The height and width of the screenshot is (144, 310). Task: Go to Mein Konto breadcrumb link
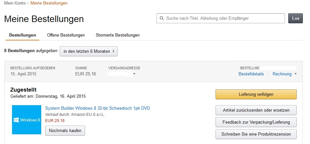15,3
